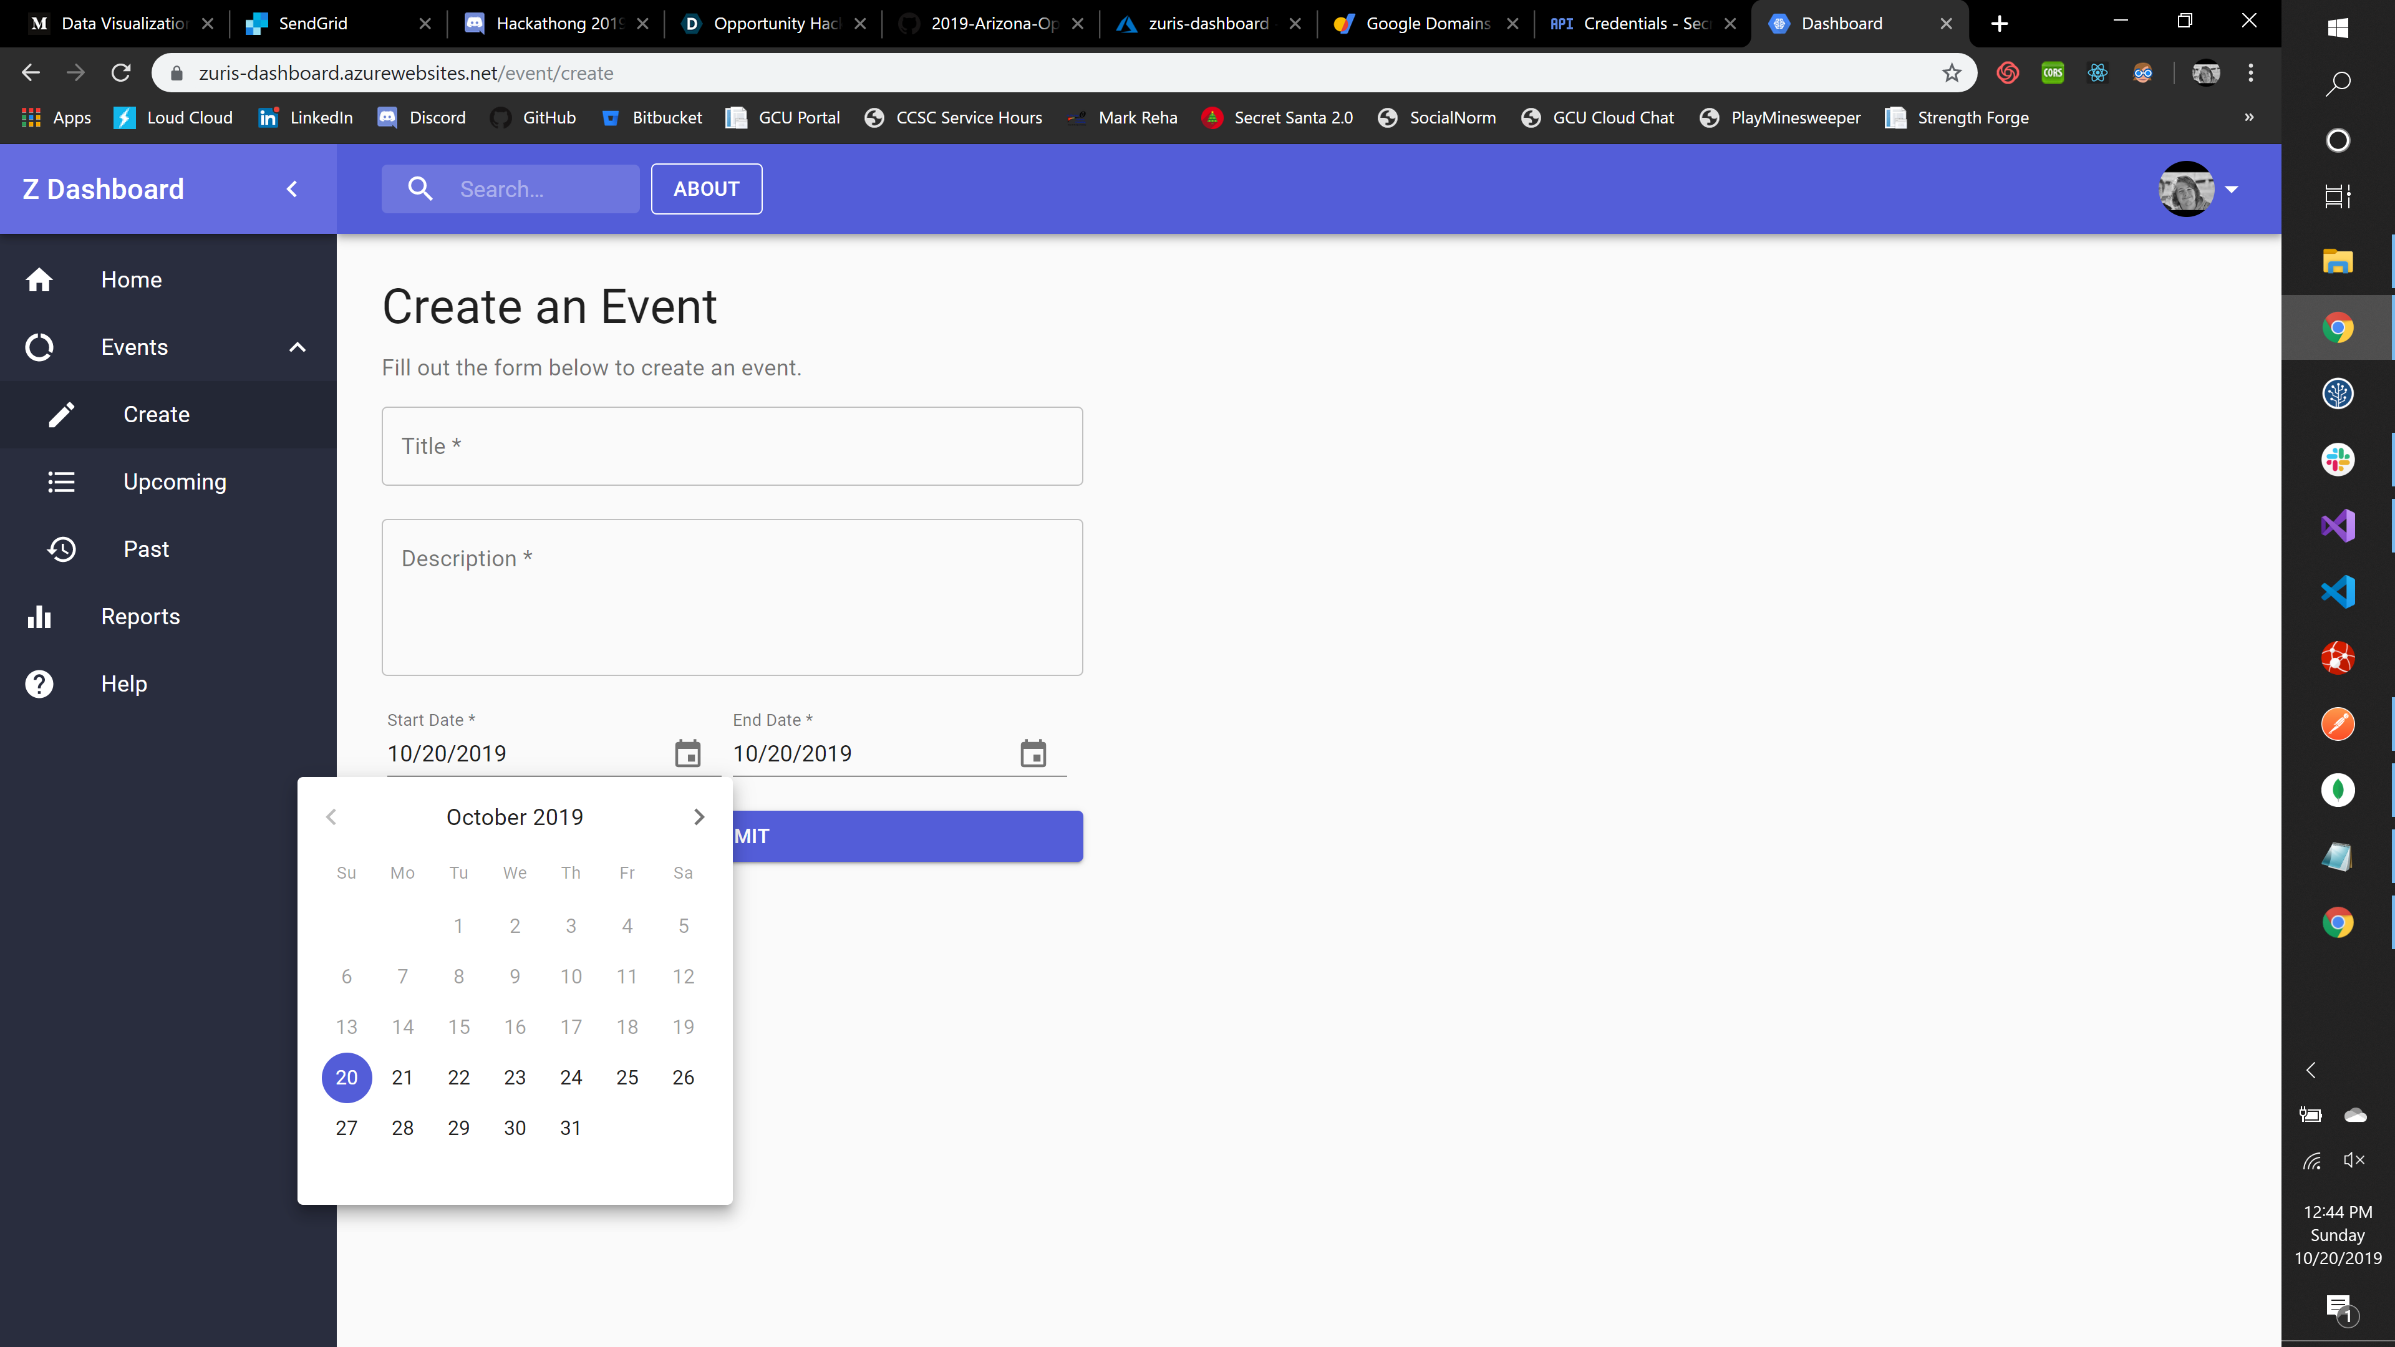Click the Home icon in the sidebar

39,280
